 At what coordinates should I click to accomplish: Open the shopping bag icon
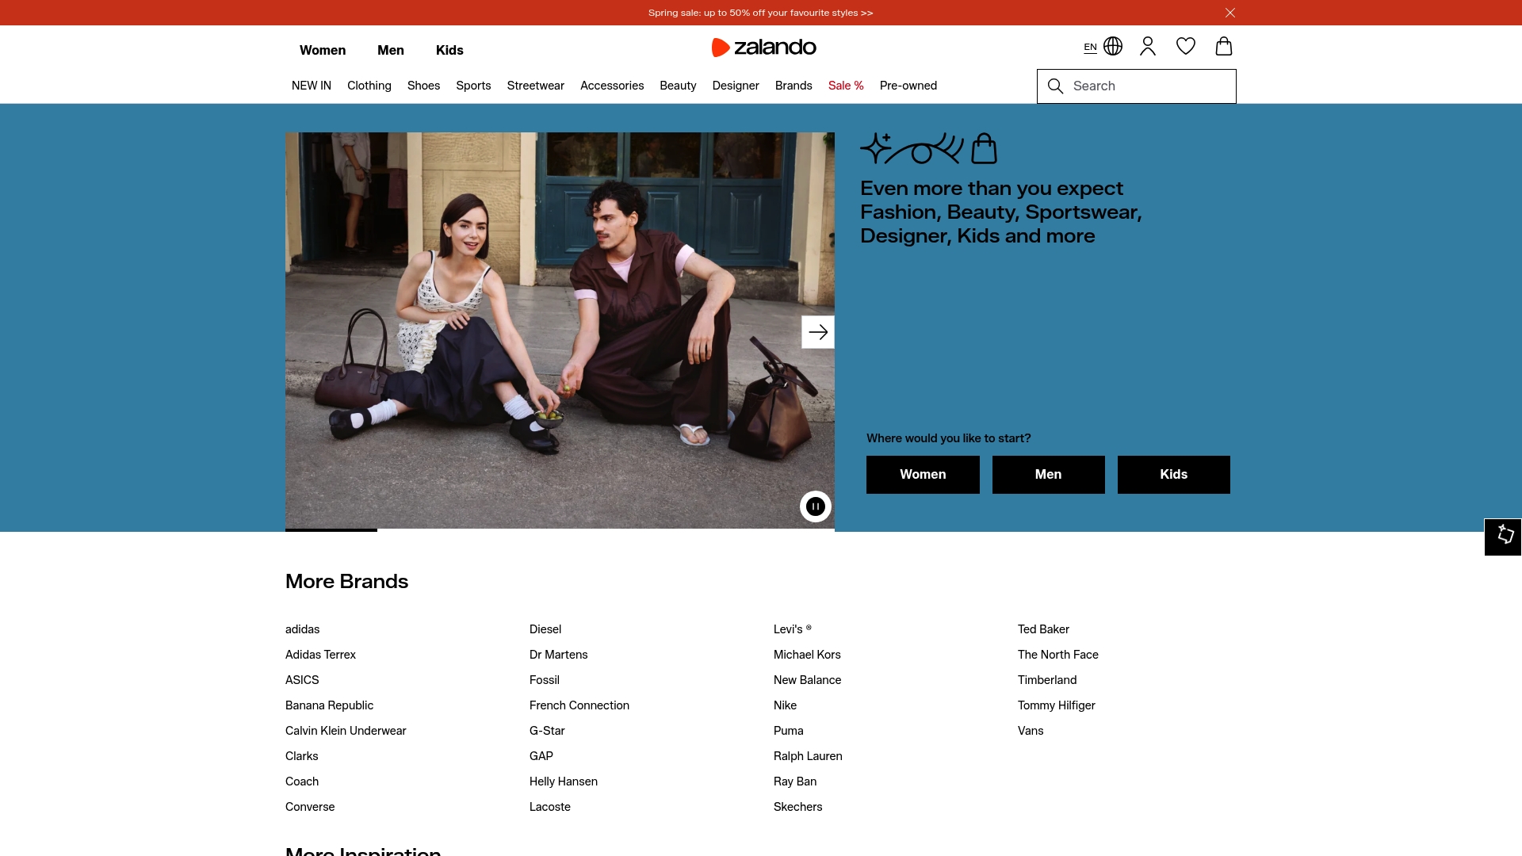click(x=1224, y=46)
